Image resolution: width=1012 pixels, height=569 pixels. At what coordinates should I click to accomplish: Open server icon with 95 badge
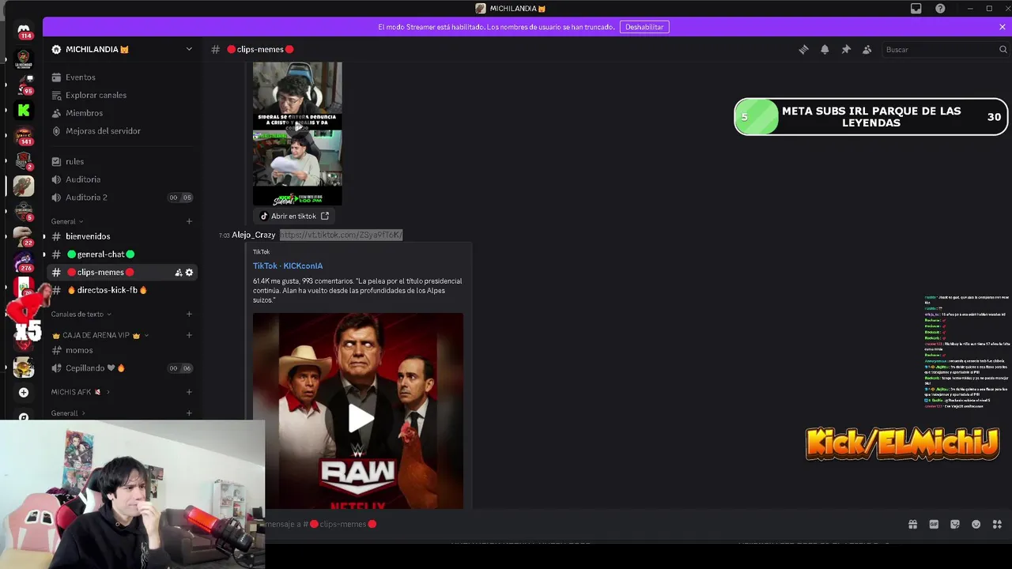[24, 85]
